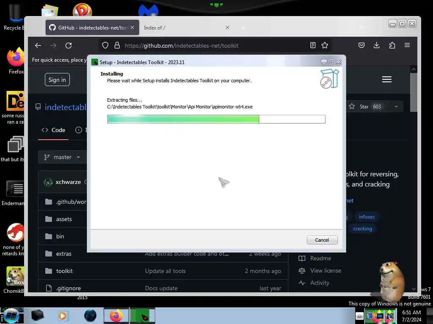433x324 pixels.
Task: Toggle reader view icon in address bar
Action: coord(312,46)
